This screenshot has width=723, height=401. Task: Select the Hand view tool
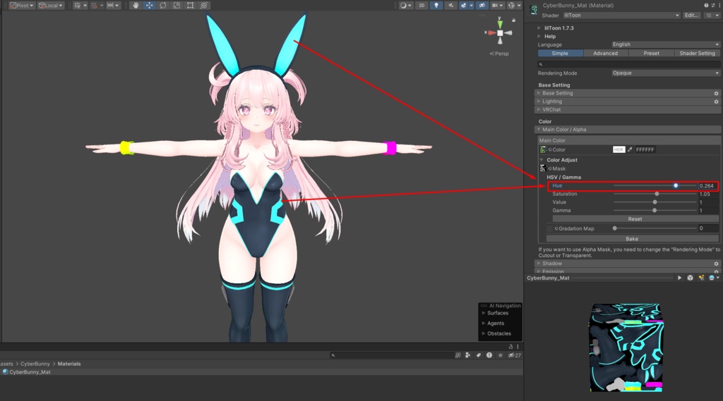tap(136, 6)
